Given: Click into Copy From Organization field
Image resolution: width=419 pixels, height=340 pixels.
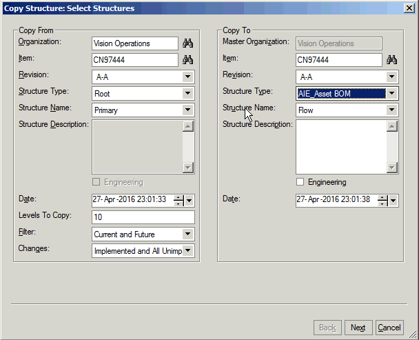Looking at the screenshot, I should 135,43.
